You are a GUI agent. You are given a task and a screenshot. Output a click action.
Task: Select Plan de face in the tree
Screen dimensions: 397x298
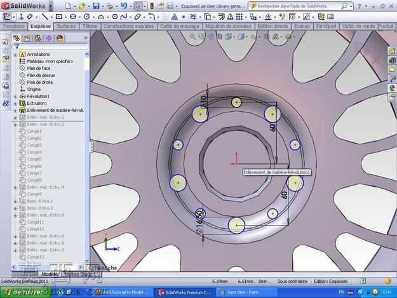tap(39, 69)
